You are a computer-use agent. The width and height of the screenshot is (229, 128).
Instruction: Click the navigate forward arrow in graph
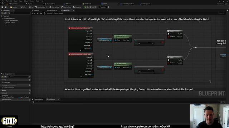41,14
